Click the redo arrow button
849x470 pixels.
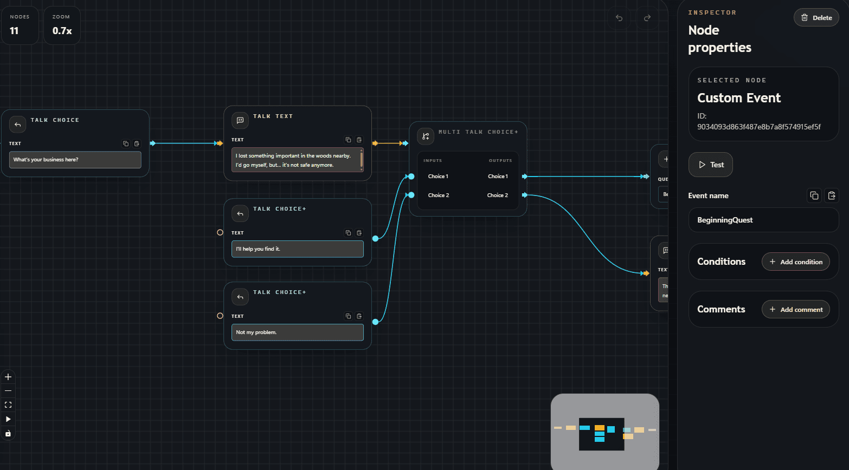(x=647, y=18)
